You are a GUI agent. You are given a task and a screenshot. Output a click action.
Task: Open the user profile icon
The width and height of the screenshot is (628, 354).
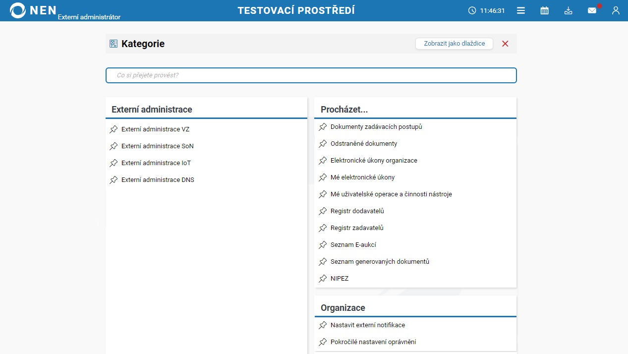(616, 10)
